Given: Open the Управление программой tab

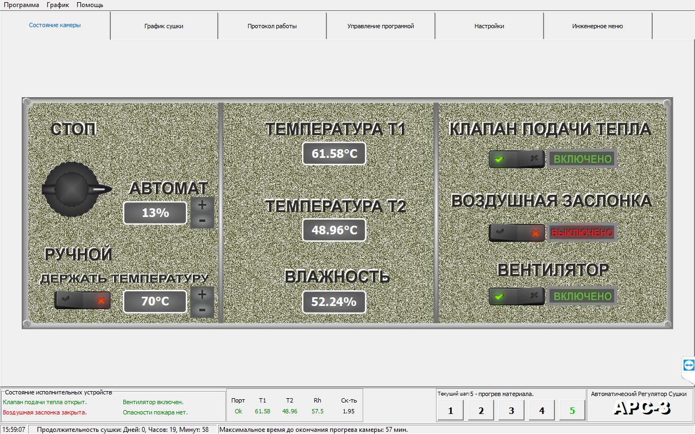Looking at the screenshot, I should pos(381,26).
